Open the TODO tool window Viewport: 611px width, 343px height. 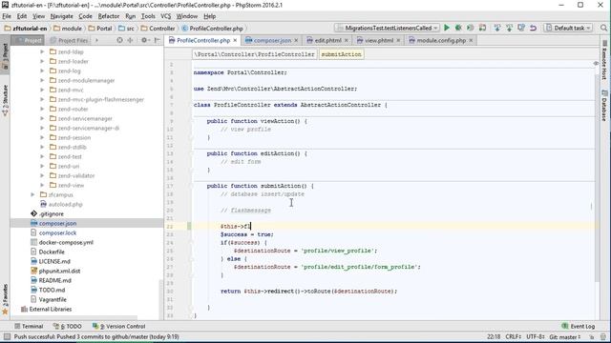(x=68, y=326)
